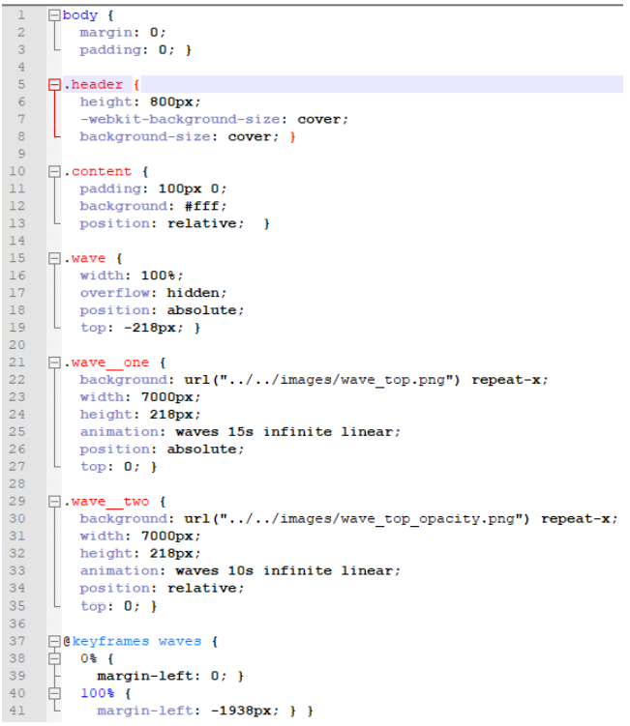Click 'margin-left' on line 39
This screenshot has width=630, height=726.
145,676
